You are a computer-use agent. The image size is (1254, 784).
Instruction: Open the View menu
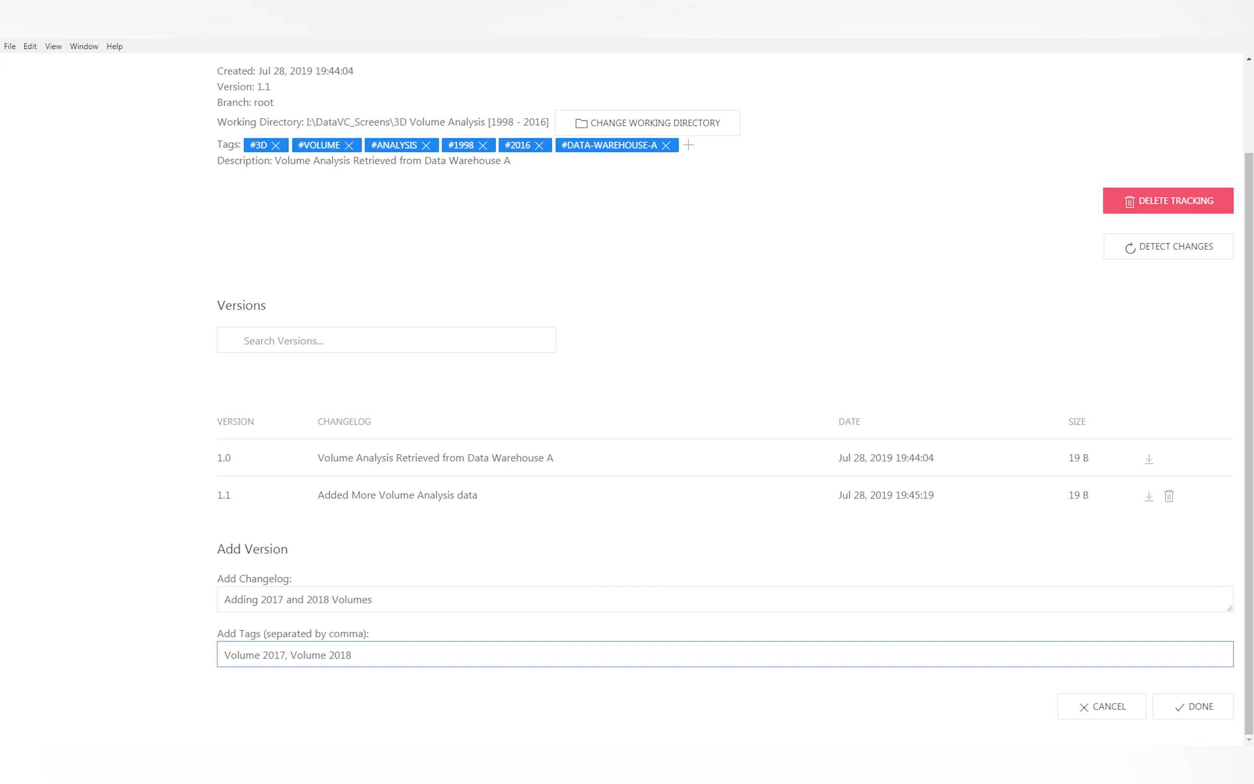tap(53, 46)
